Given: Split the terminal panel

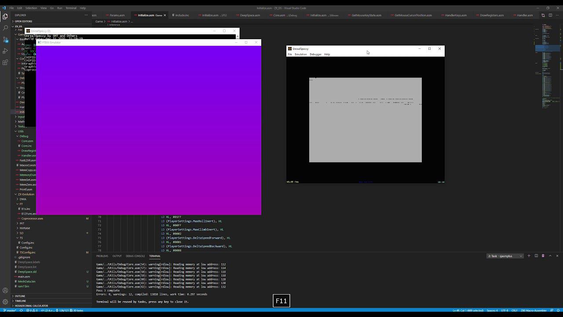Looking at the screenshot, I should click(536, 256).
